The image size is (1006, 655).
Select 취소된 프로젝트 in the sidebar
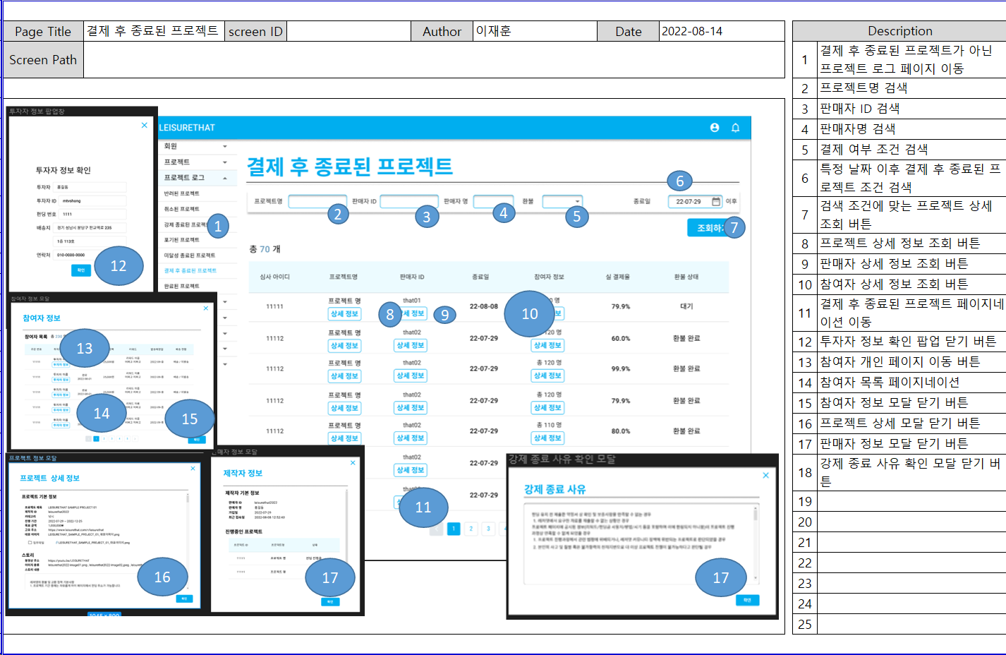(182, 209)
